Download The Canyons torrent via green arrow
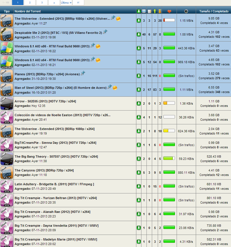This screenshot has height=247, width=231. click(139, 173)
